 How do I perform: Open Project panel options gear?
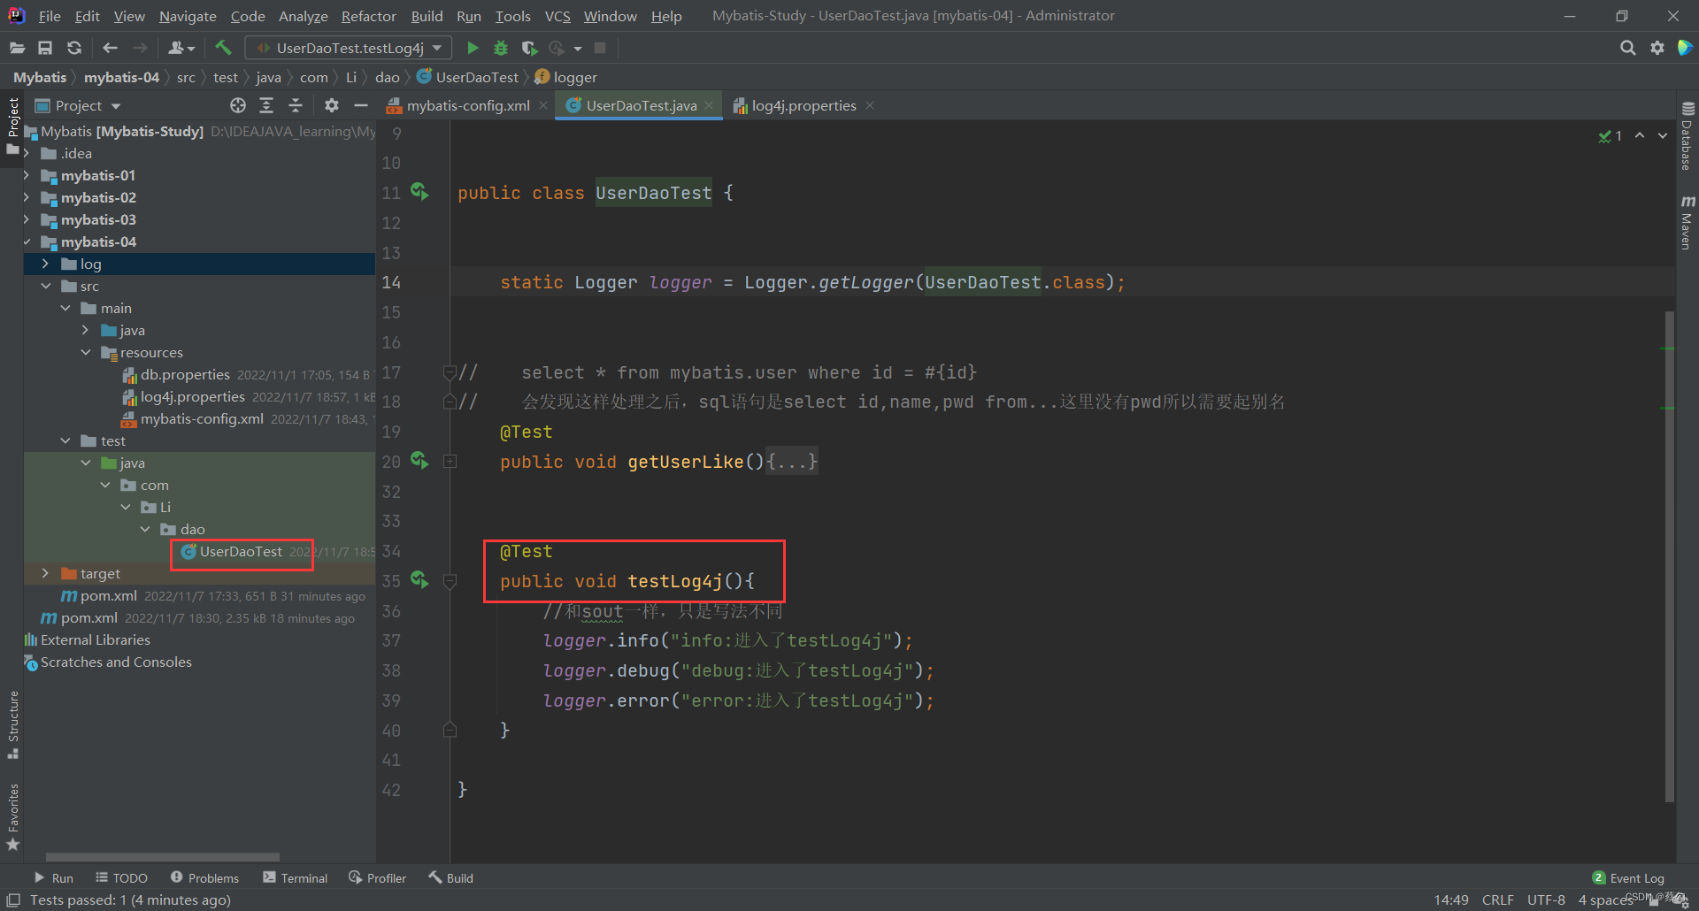[331, 105]
